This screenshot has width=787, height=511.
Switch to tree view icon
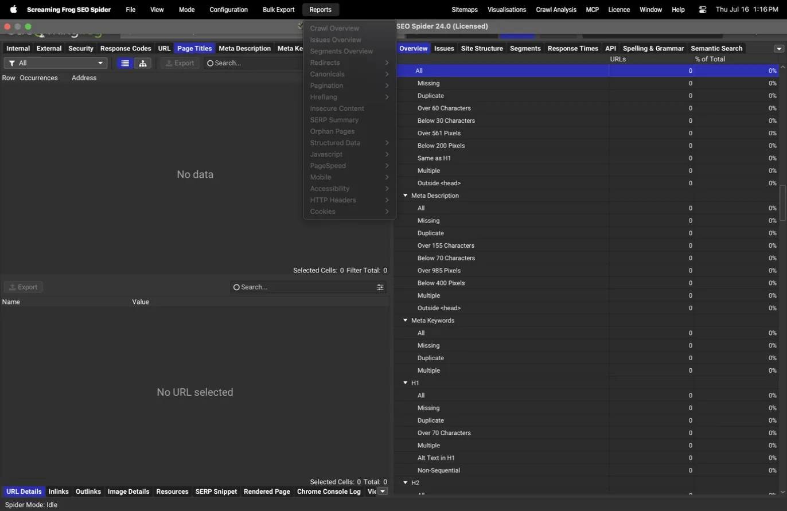pos(143,63)
